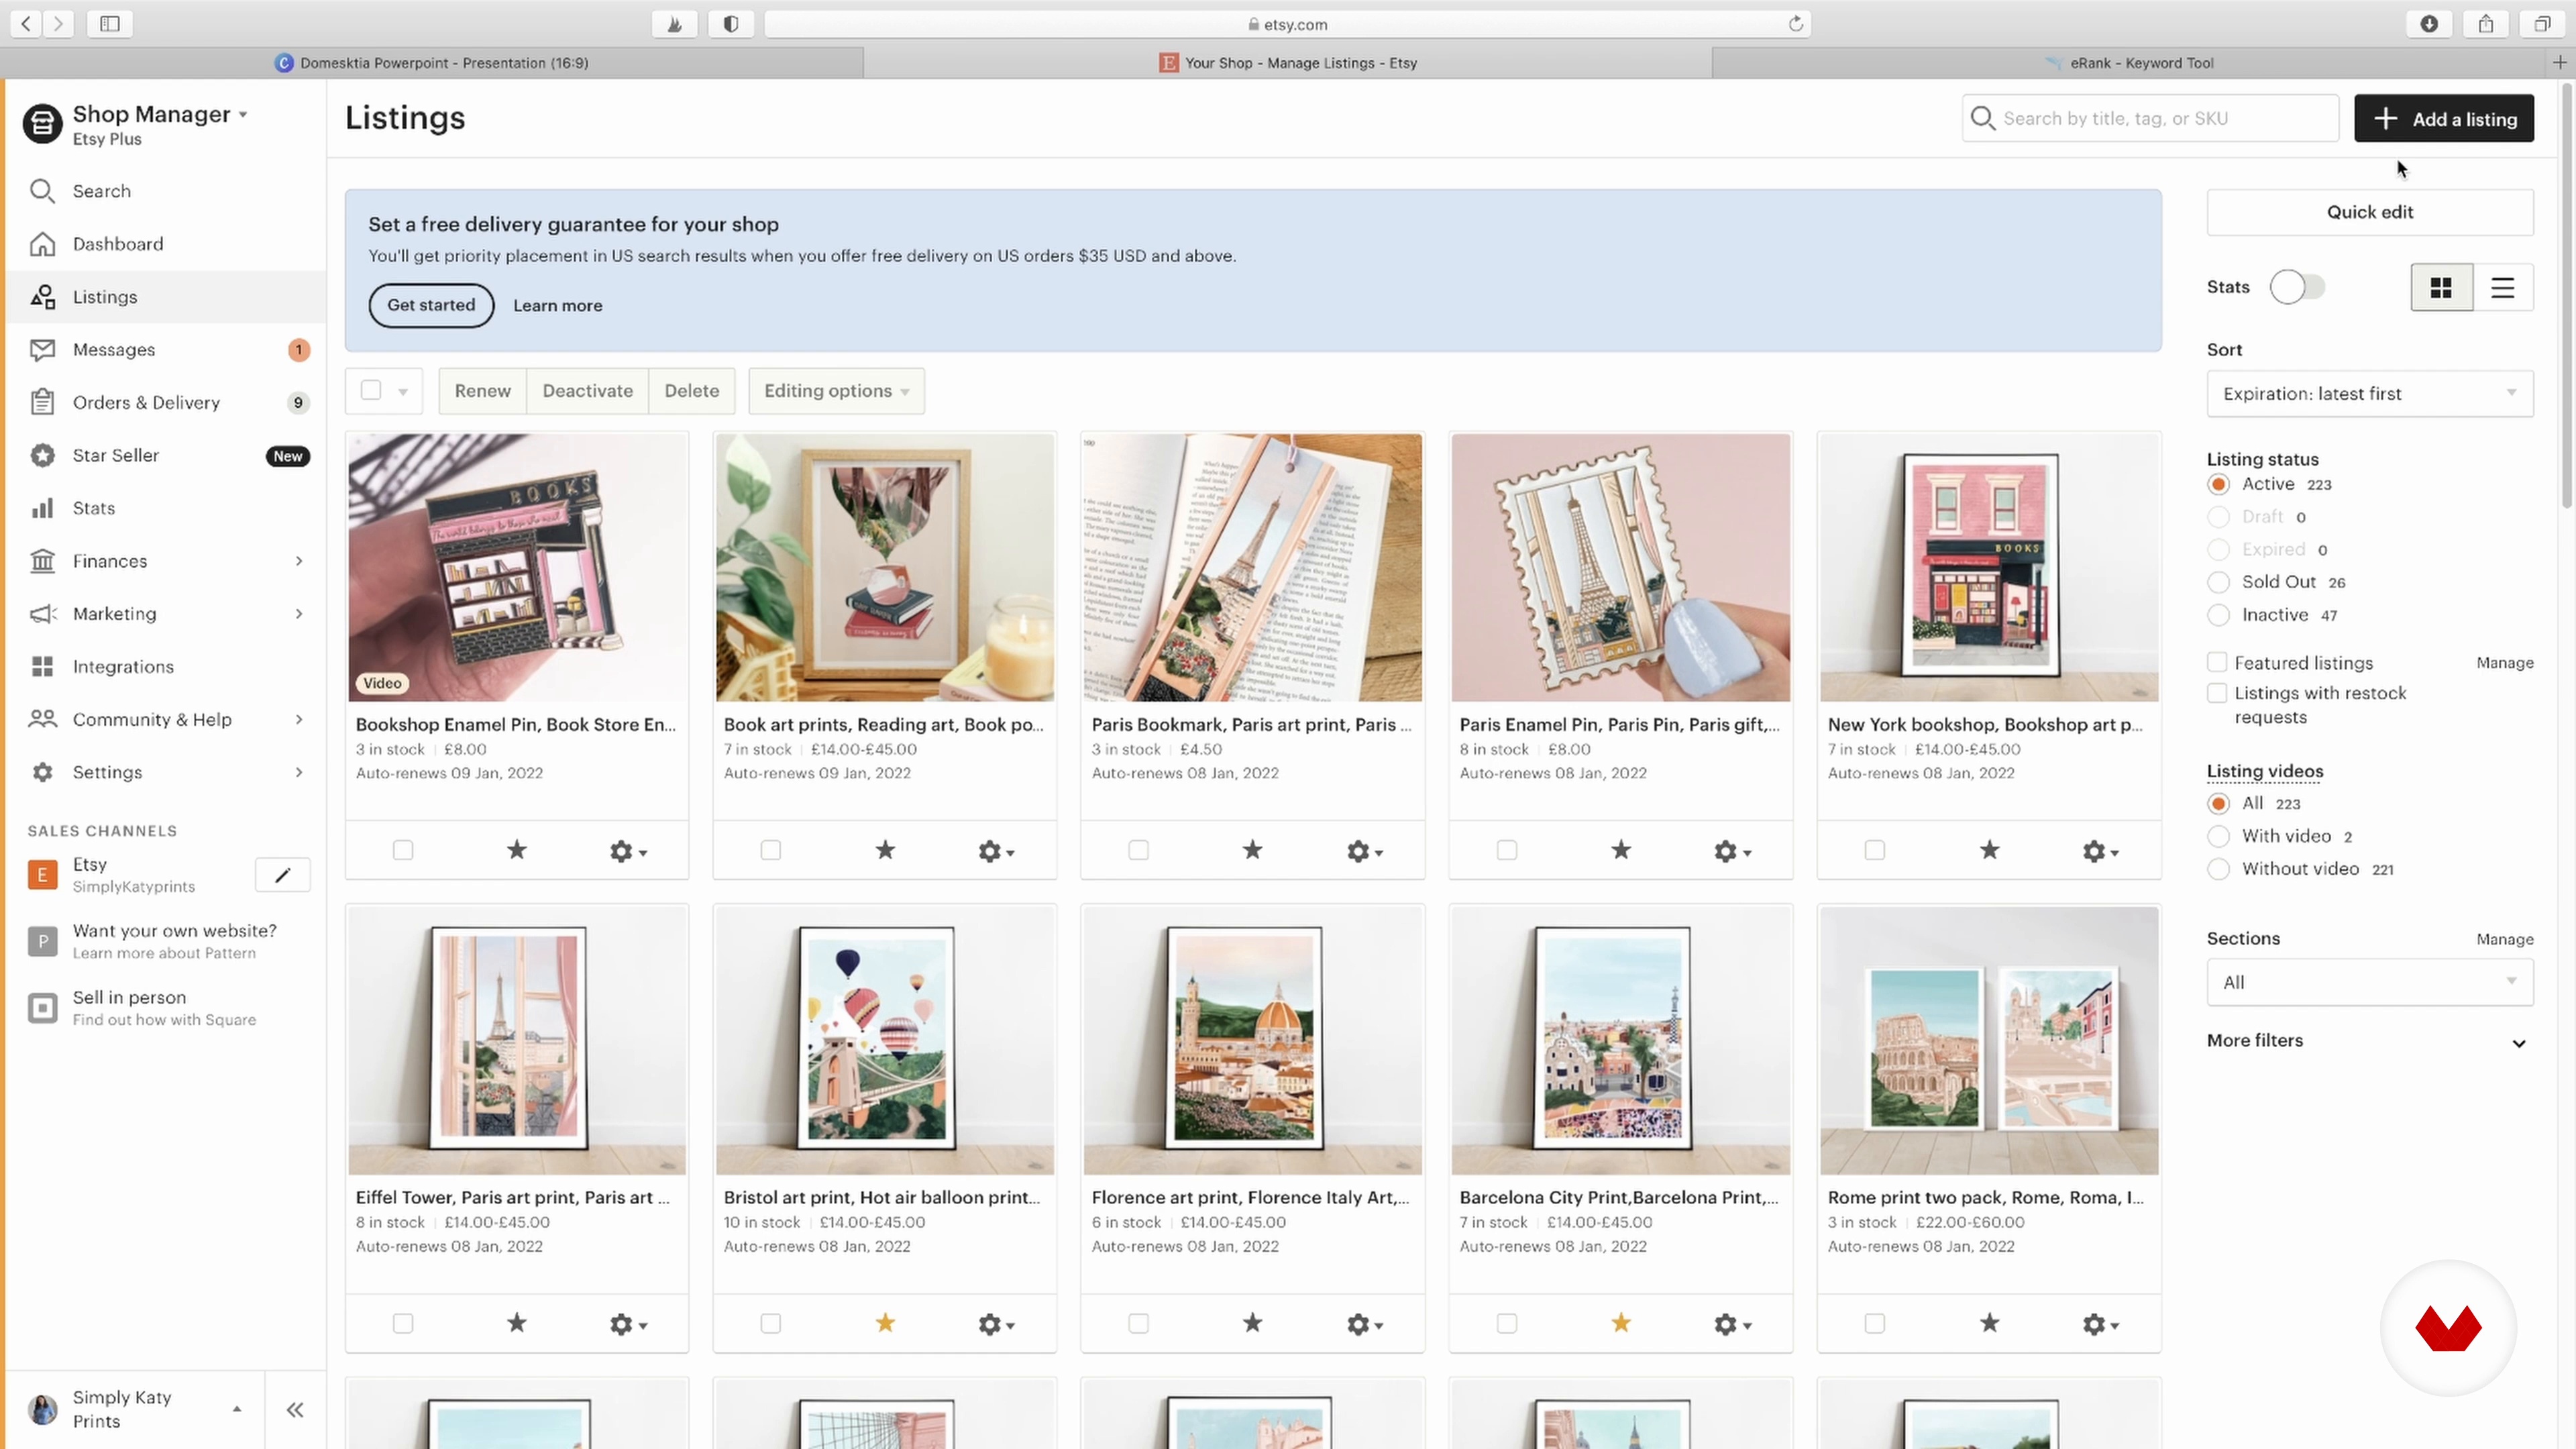Click Manage link next to Sections
2576x1449 pixels.
point(2504,939)
